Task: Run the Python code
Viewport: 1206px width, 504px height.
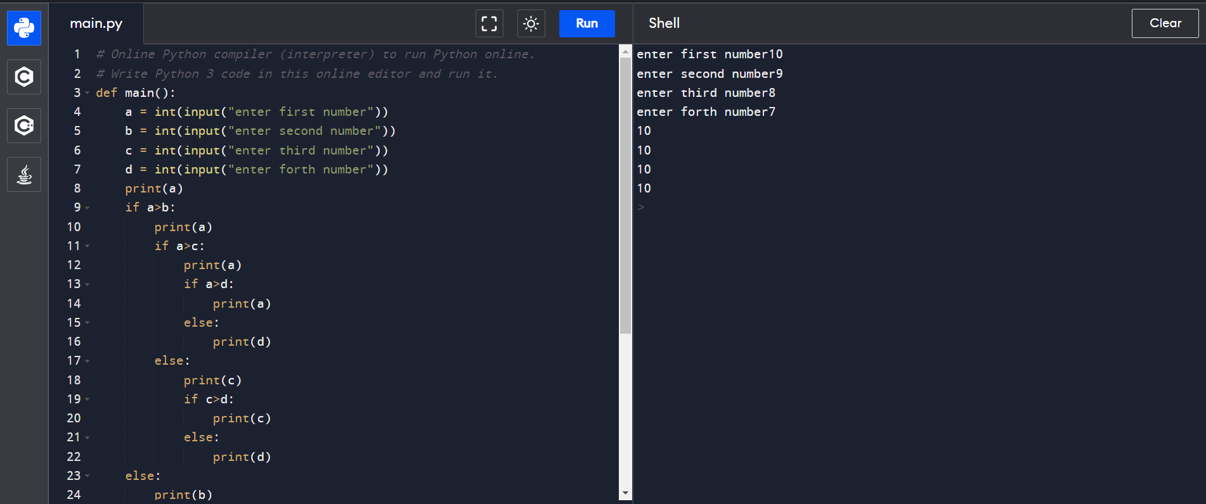Action: point(587,23)
